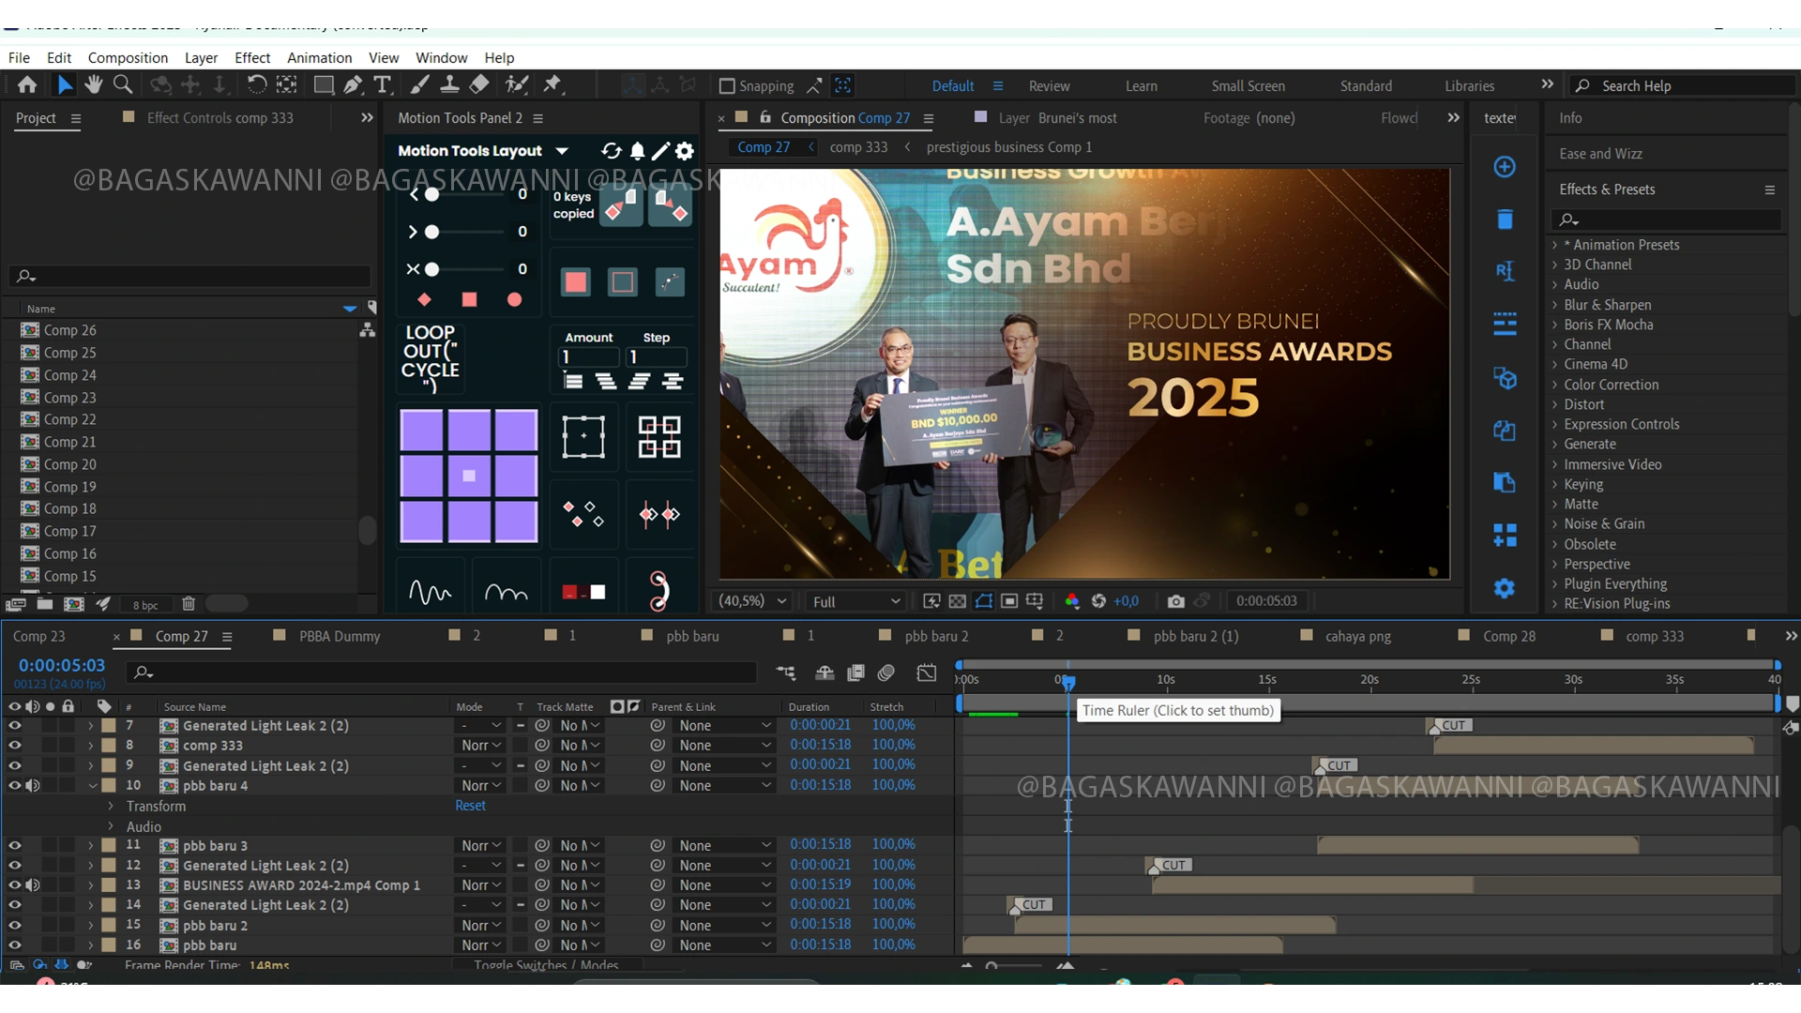
Task: Open Motion Tools Layout dropdown
Action: click(563, 151)
